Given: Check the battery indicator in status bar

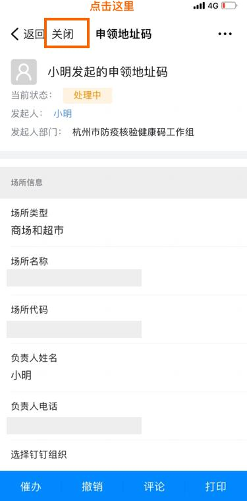Looking at the screenshot, I should tap(229, 6).
